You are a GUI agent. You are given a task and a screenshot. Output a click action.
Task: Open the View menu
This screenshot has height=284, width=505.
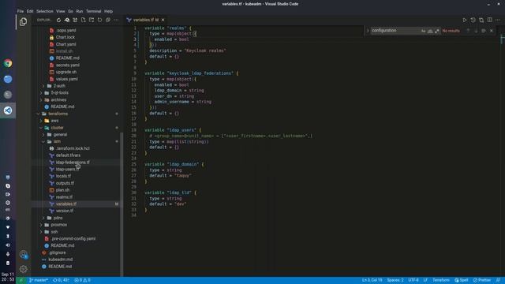click(x=61, y=11)
